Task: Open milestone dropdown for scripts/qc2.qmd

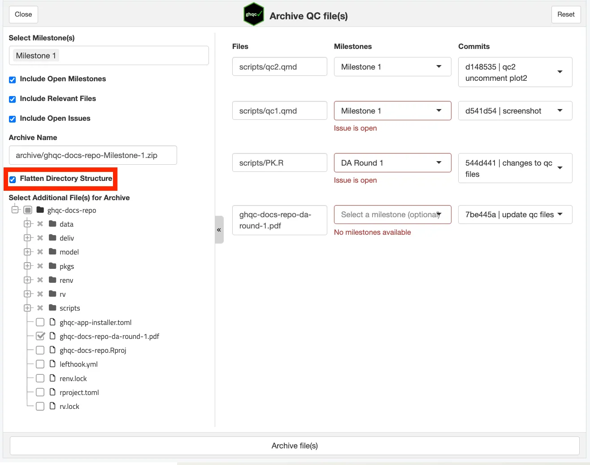Action: pos(392,67)
